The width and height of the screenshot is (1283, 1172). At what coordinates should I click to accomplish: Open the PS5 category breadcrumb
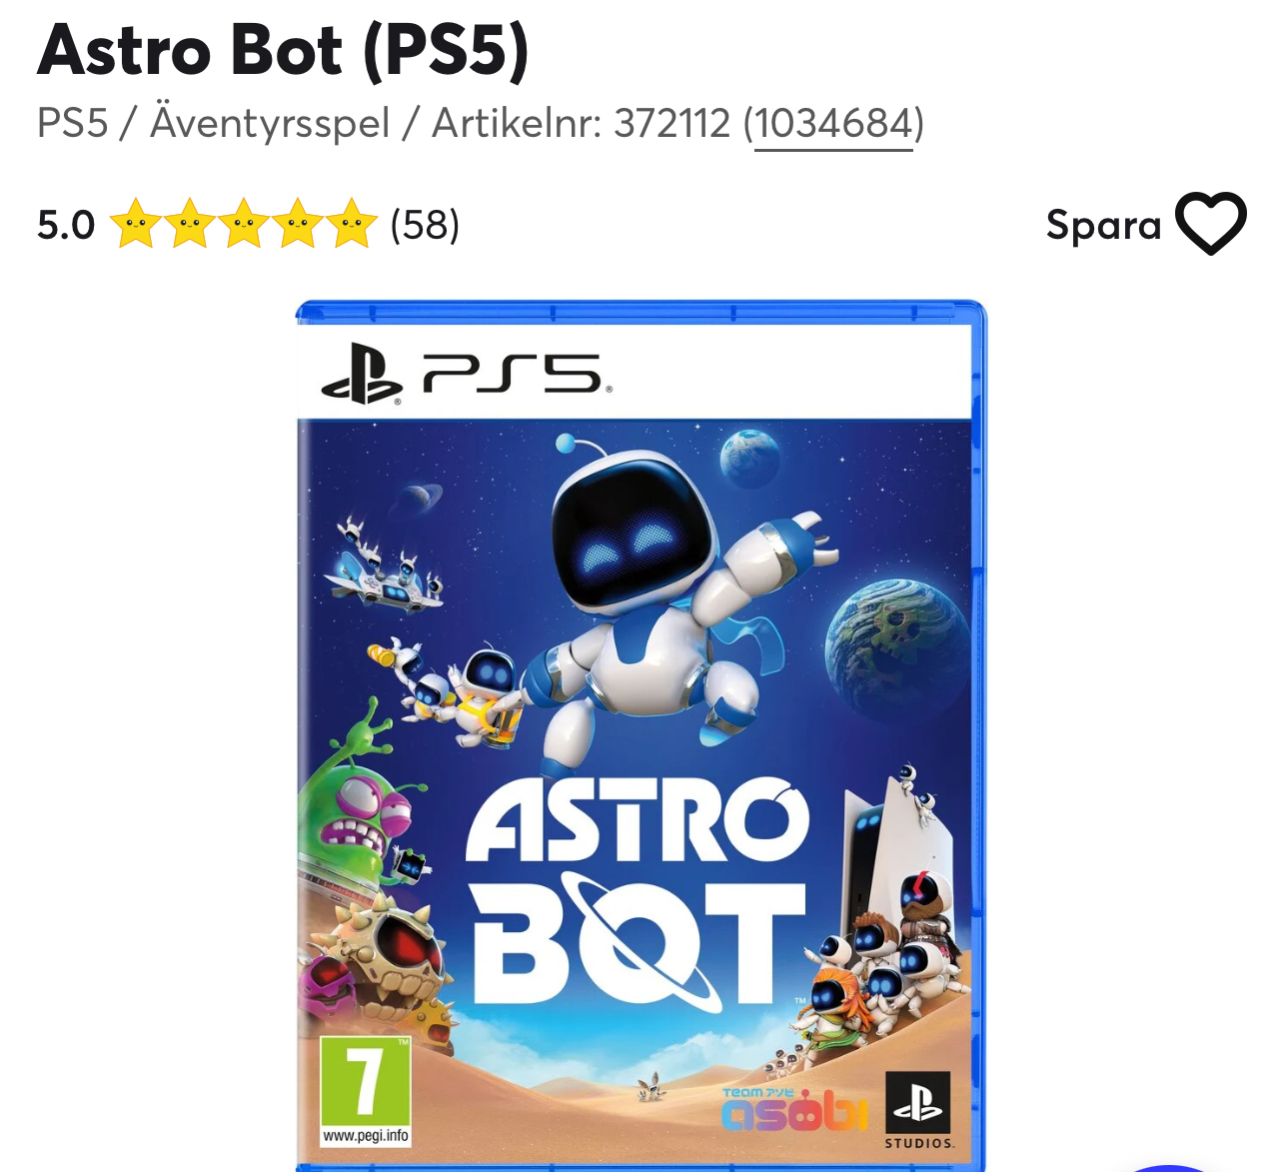coord(72,124)
